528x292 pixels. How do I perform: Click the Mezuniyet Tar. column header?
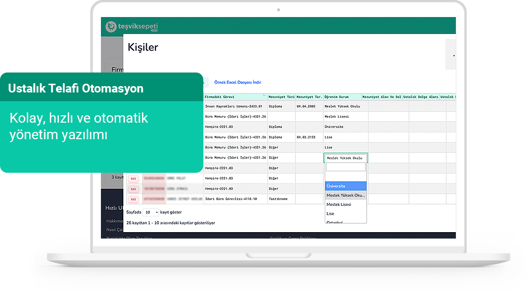[309, 97]
